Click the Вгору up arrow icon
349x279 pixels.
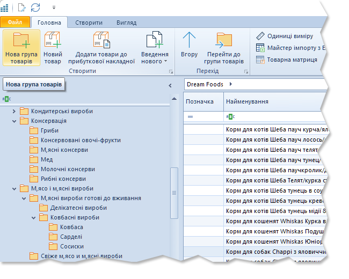189,42
